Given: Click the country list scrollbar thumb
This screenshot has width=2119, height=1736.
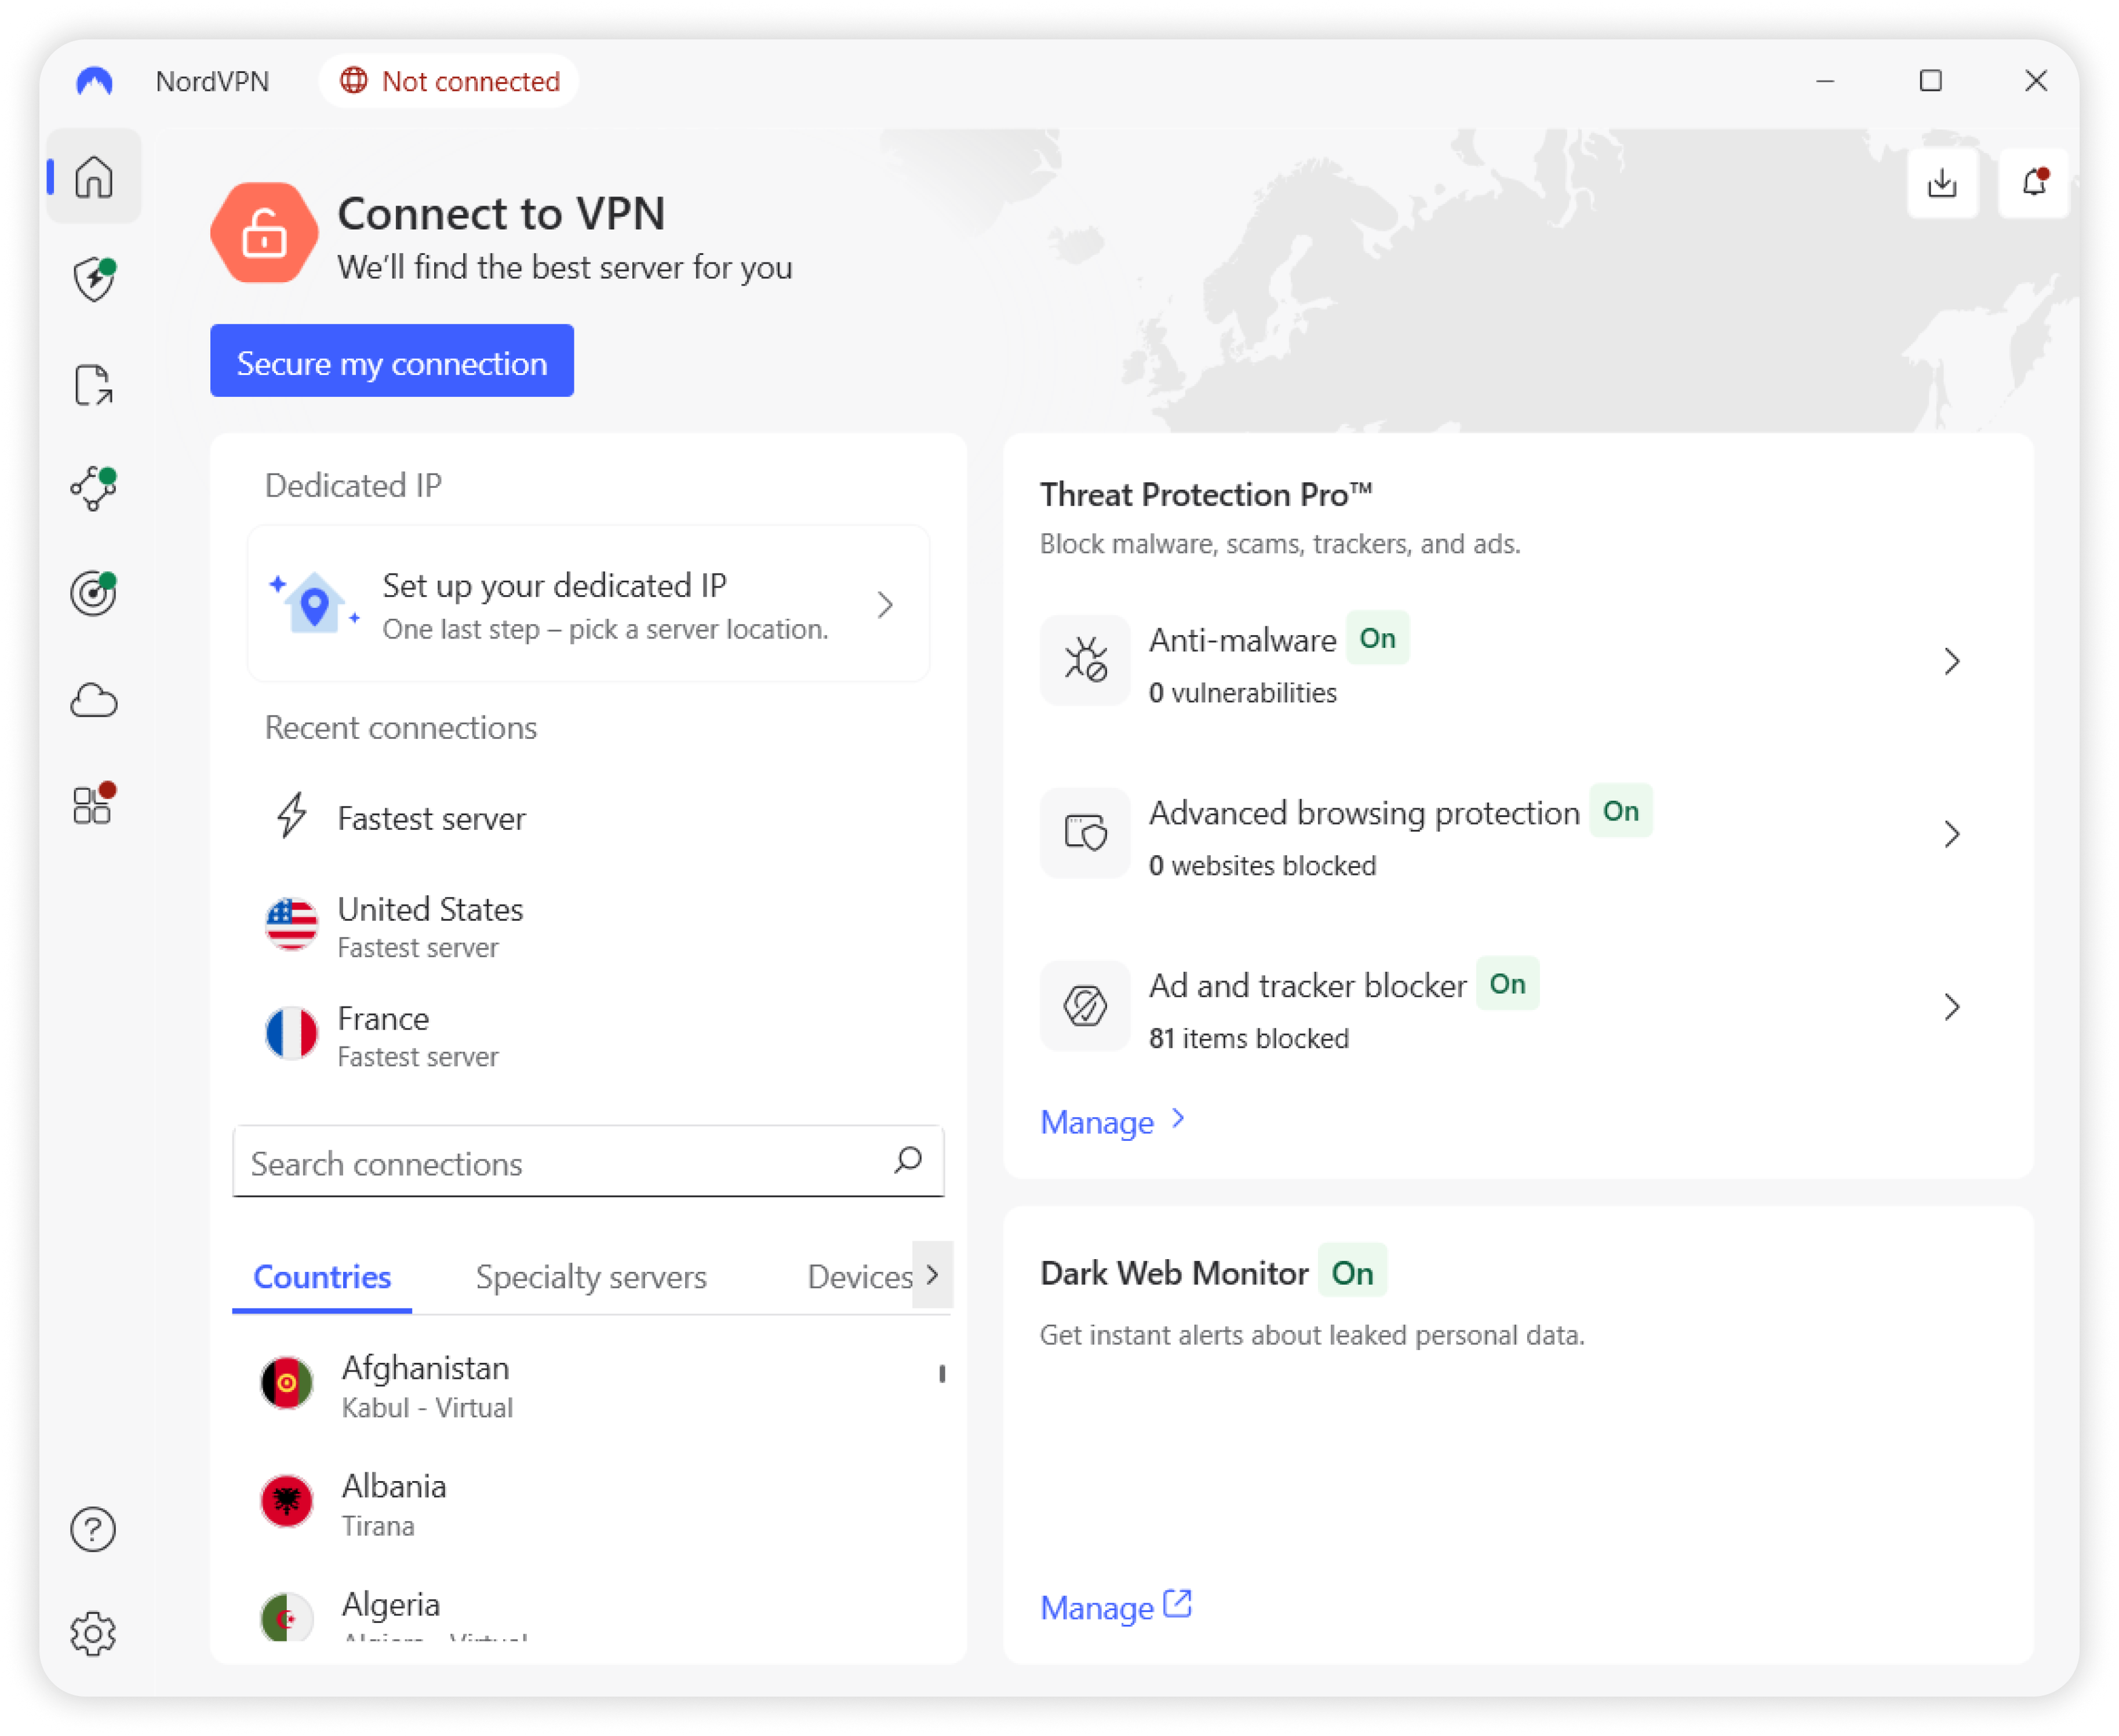Looking at the screenshot, I should (942, 1374).
